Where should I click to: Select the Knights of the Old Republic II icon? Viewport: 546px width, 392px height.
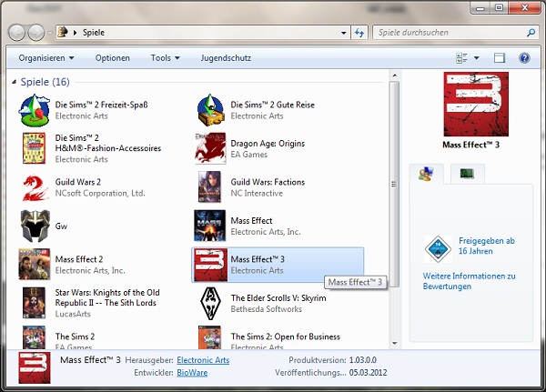[34, 303]
